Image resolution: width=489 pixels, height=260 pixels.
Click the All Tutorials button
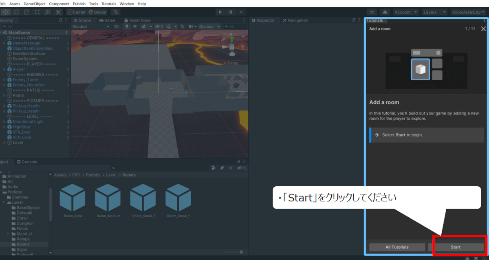(397, 247)
